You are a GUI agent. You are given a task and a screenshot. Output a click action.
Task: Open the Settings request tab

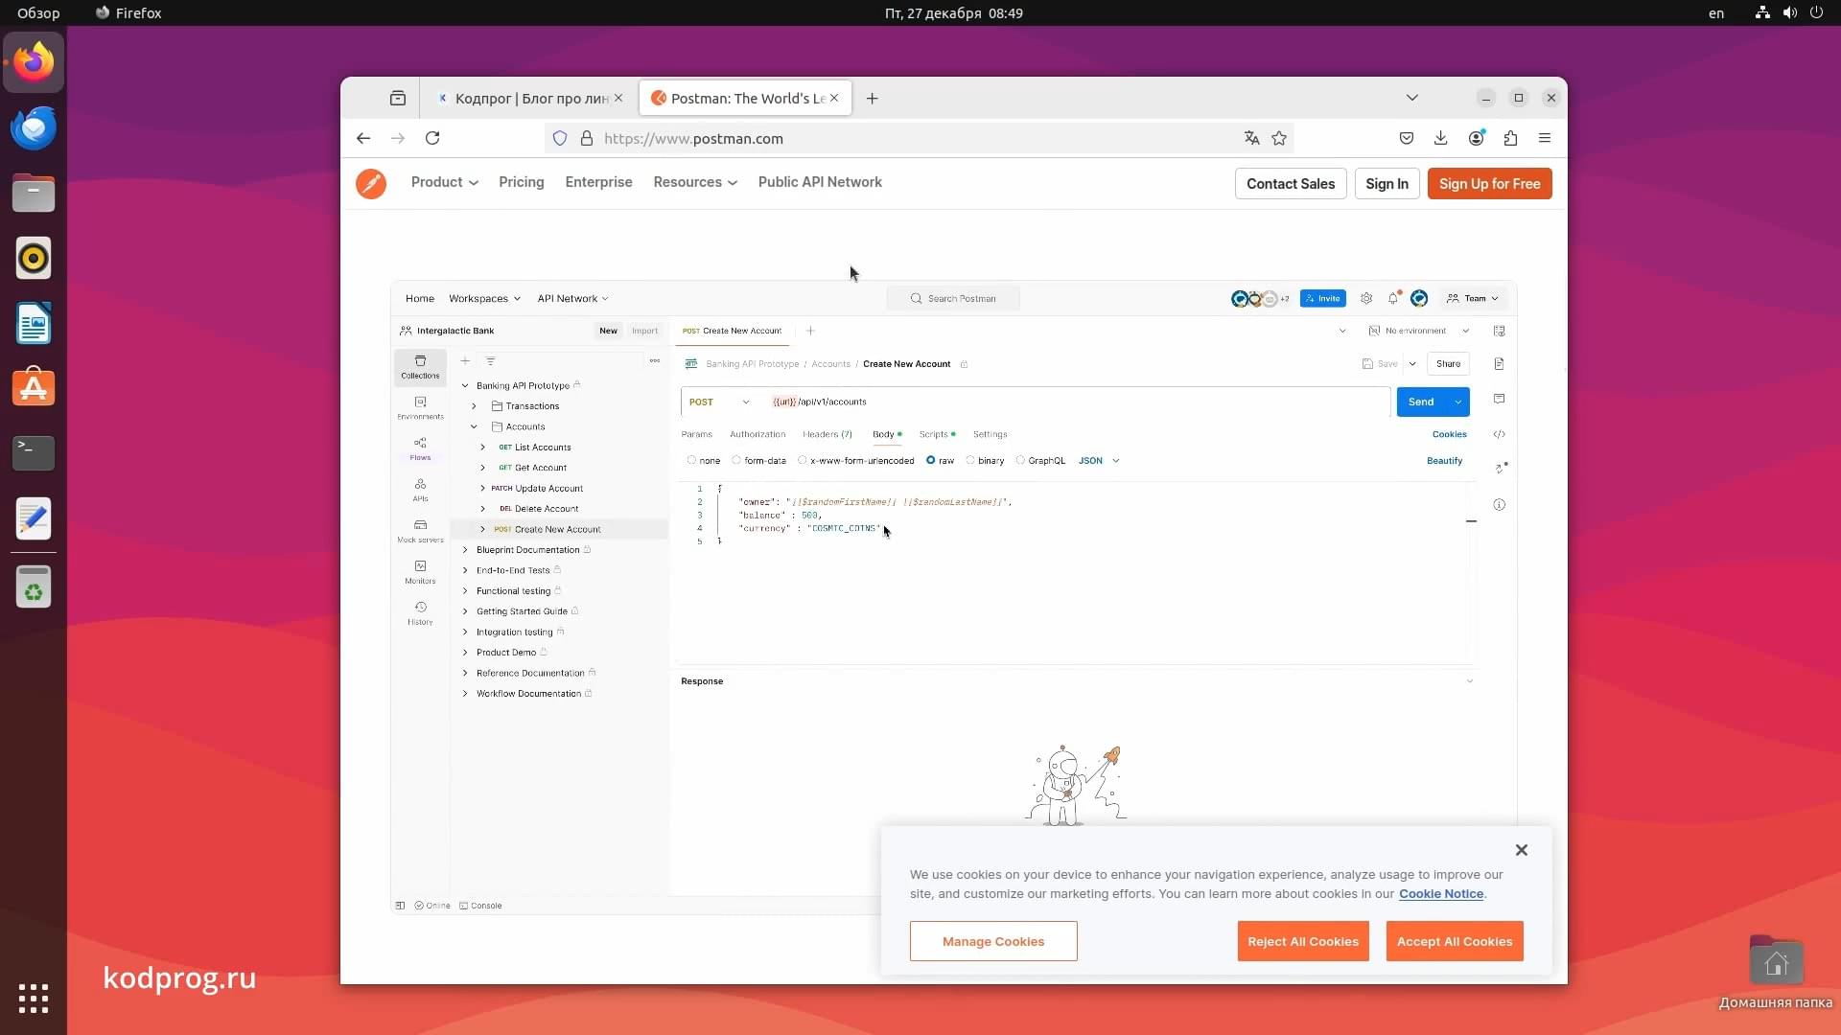pyautogui.click(x=990, y=435)
